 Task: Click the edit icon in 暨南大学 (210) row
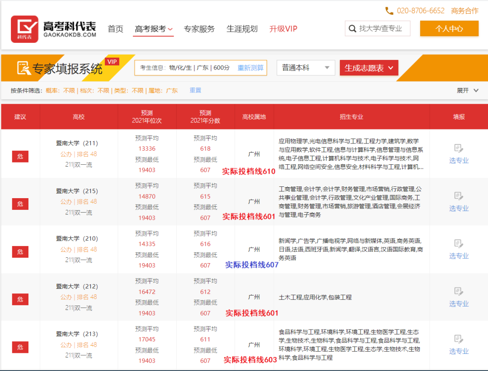[459, 244]
